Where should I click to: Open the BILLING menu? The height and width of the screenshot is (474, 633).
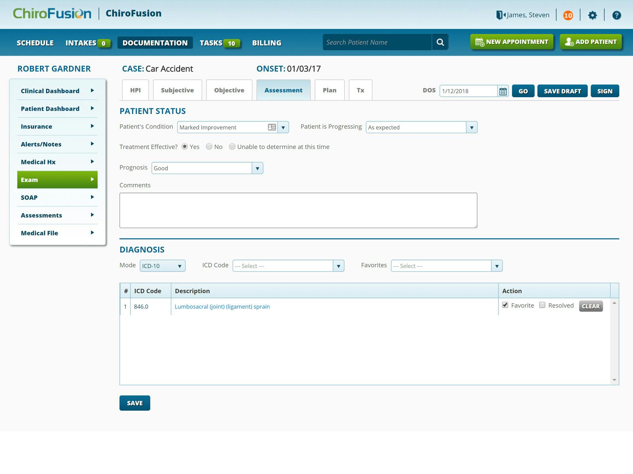pos(266,43)
